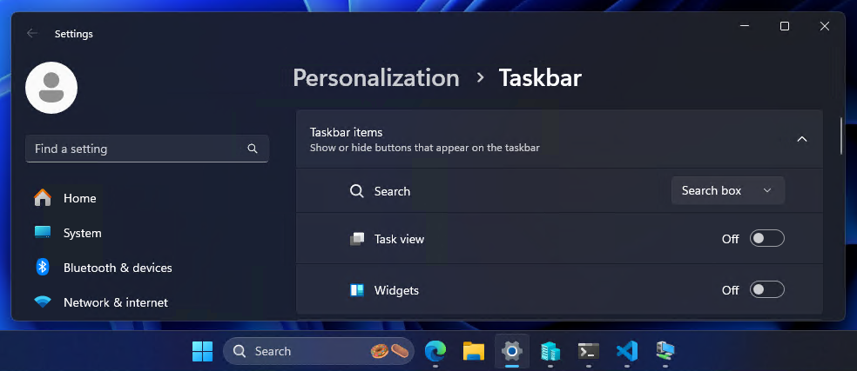This screenshot has height=371, width=857.
Task: Click the back arrow in Settings
Action: tap(32, 33)
